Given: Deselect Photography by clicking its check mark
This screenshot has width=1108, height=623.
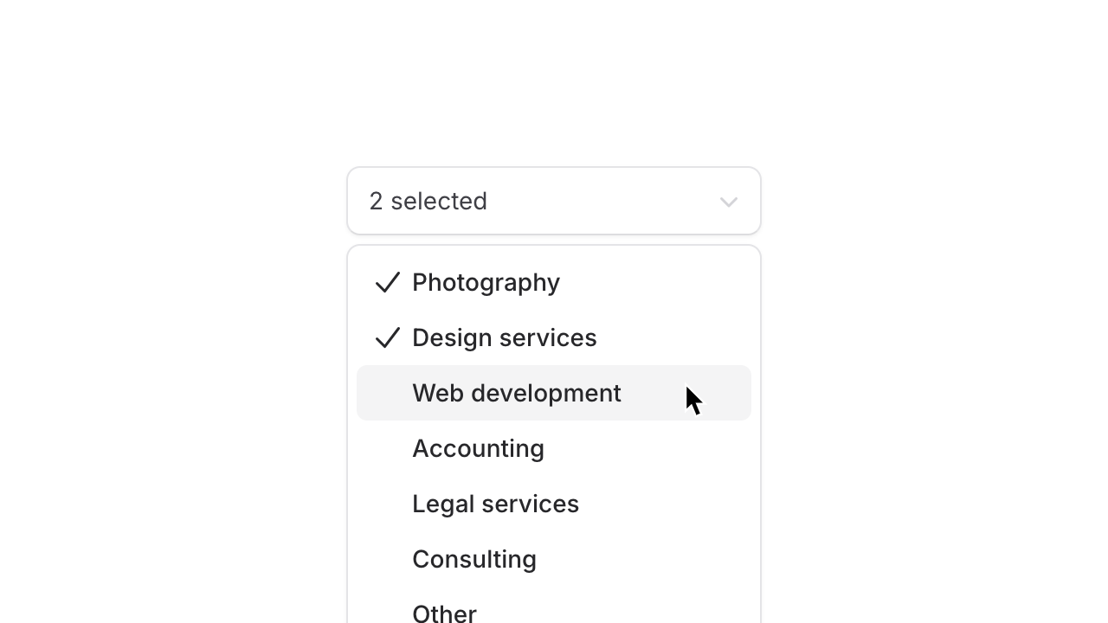Looking at the screenshot, I should click(387, 282).
